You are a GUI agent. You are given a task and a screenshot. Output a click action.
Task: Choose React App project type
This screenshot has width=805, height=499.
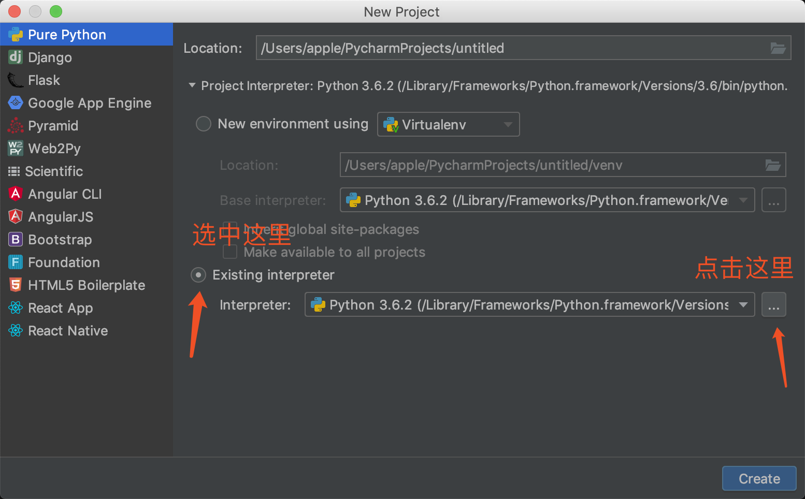pyautogui.click(x=87, y=308)
